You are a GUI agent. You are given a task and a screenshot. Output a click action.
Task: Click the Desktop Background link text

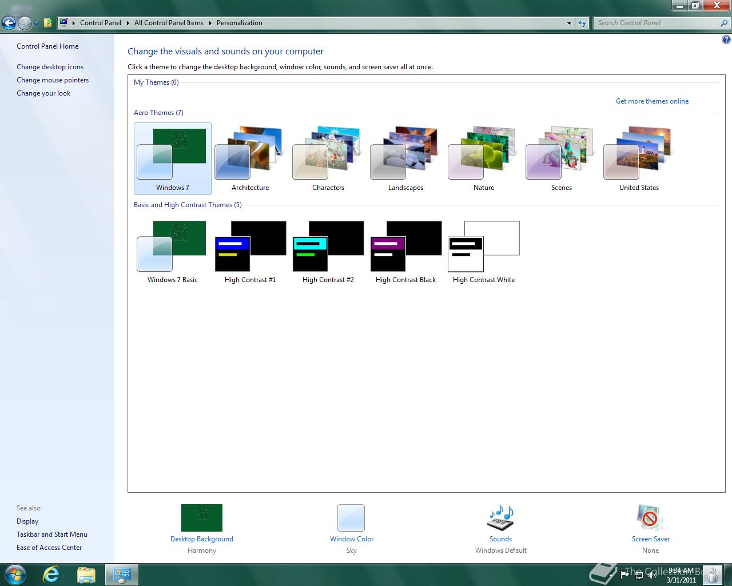[x=202, y=539]
